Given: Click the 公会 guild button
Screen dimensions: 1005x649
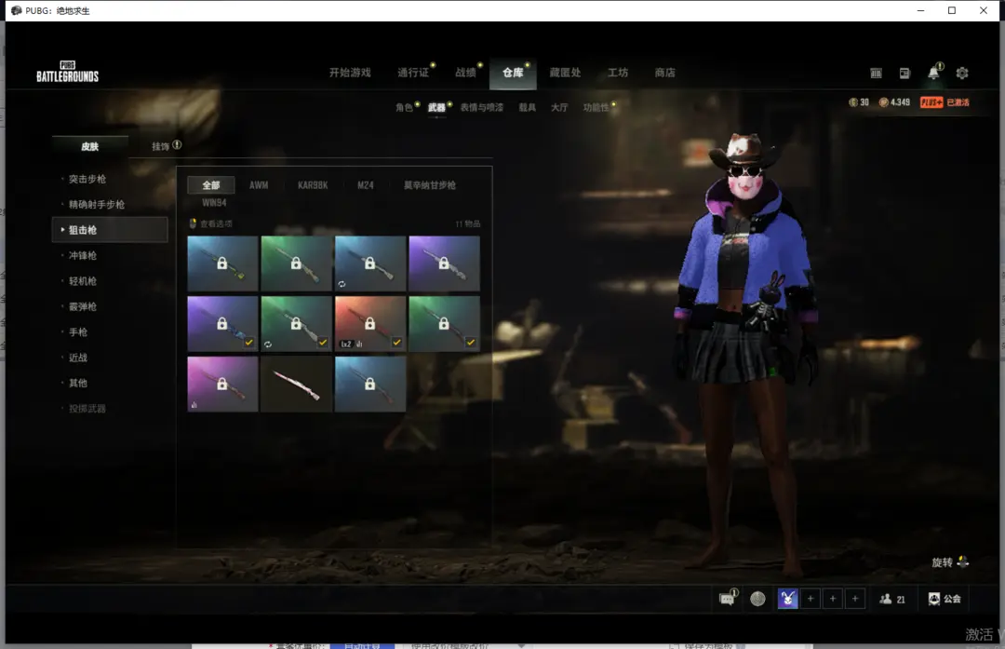Looking at the screenshot, I should tap(945, 599).
